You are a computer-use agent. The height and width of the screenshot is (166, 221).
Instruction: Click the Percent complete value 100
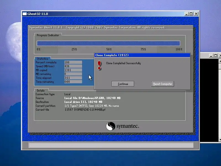coord(73,63)
